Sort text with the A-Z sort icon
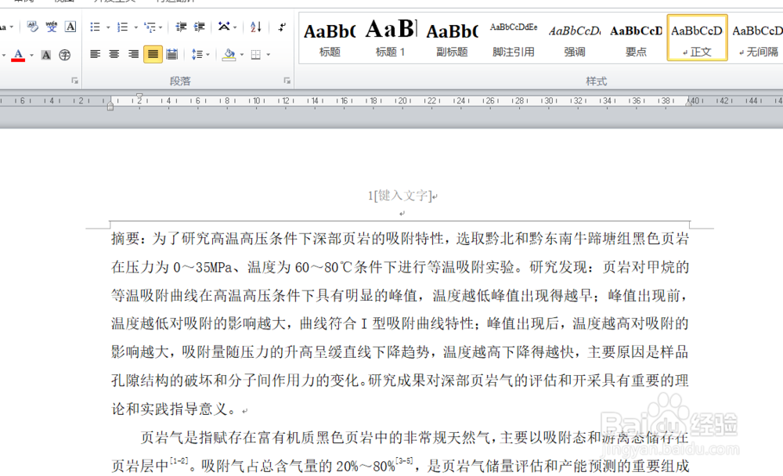The height and width of the screenshot is (476, 783). (x=256, y=27)
